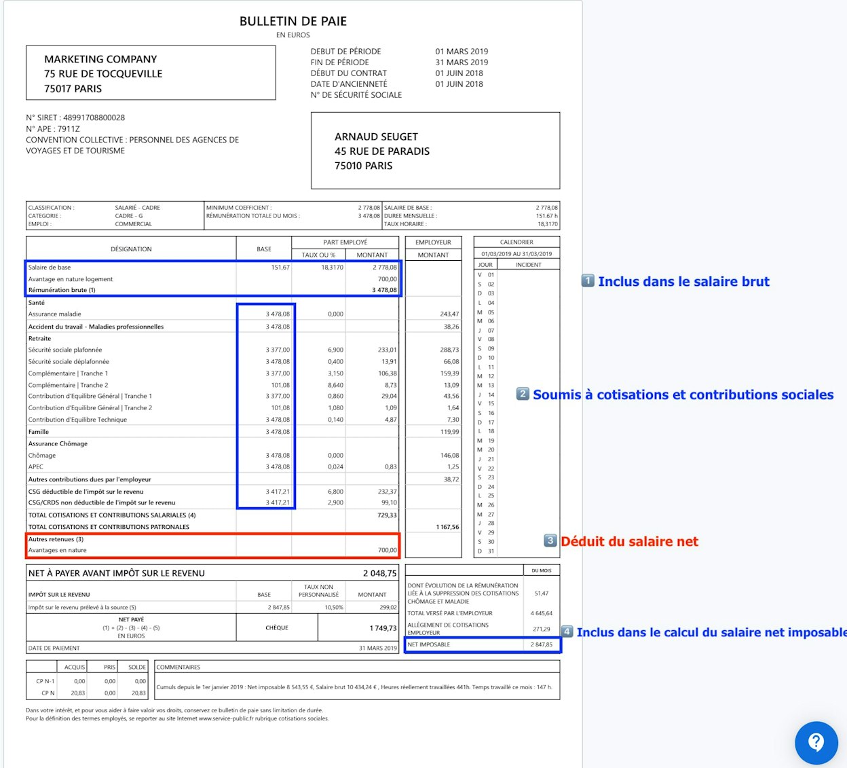847x768 pixels.
Task: Click 'Avantage en nature logement' row label
Action: pyautogui.click(x=71, y=279)
